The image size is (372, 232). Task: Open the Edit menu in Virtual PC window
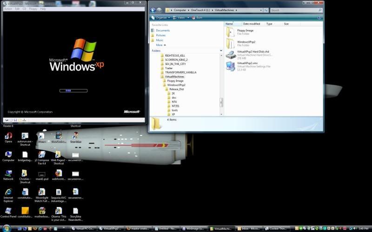[17, 9]
